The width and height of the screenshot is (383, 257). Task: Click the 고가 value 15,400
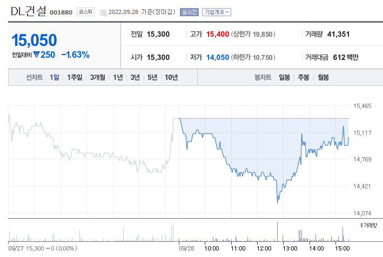[x=217, y=34]
